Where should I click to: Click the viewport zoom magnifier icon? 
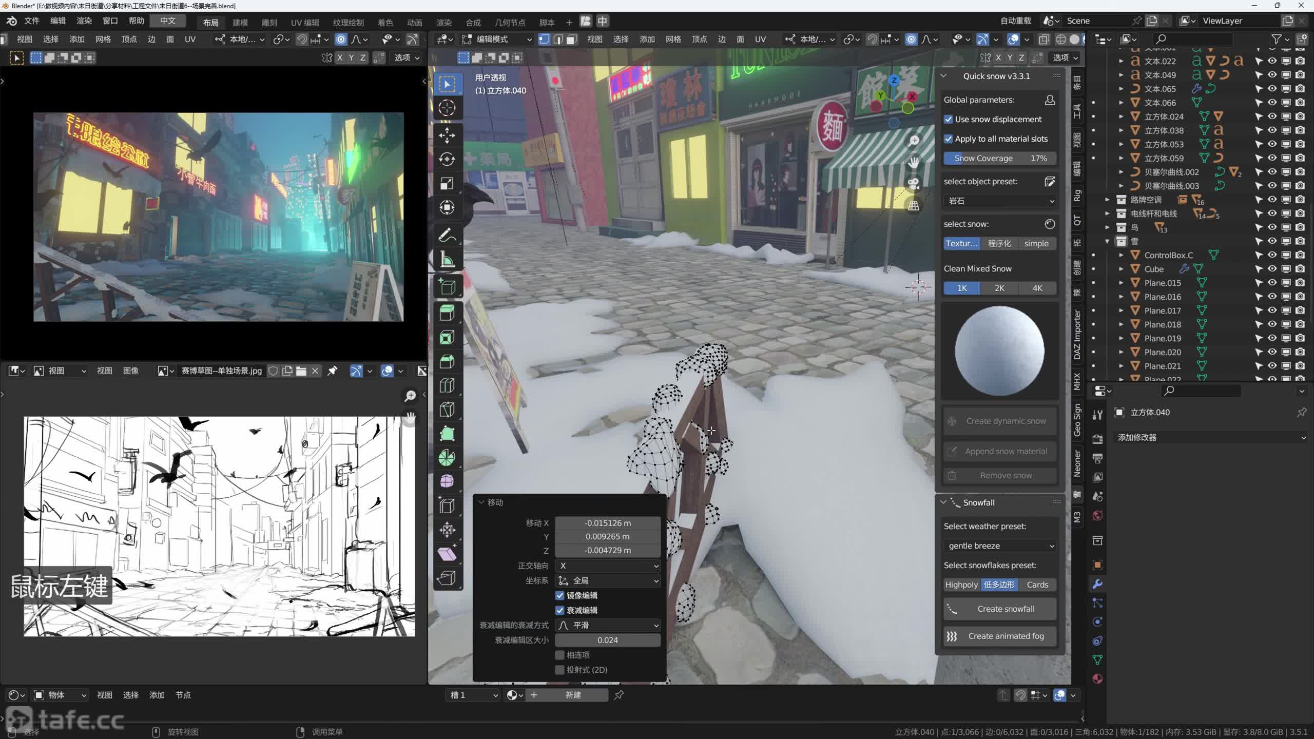(x=914, y=141)
